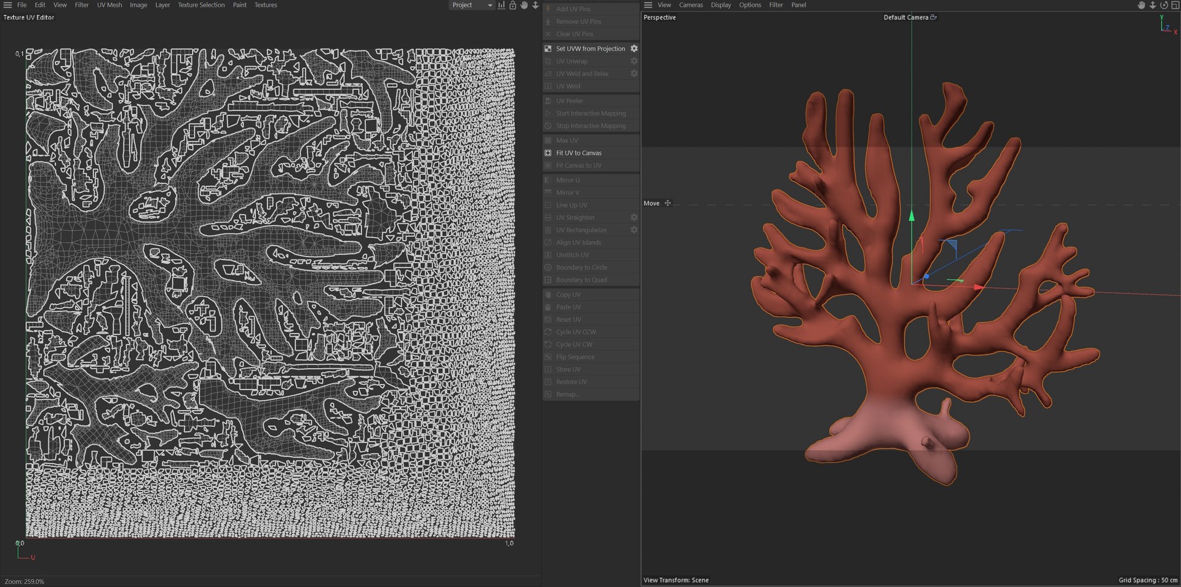Open the Image menu
The image size is (1181, 587).
(138, 5)
